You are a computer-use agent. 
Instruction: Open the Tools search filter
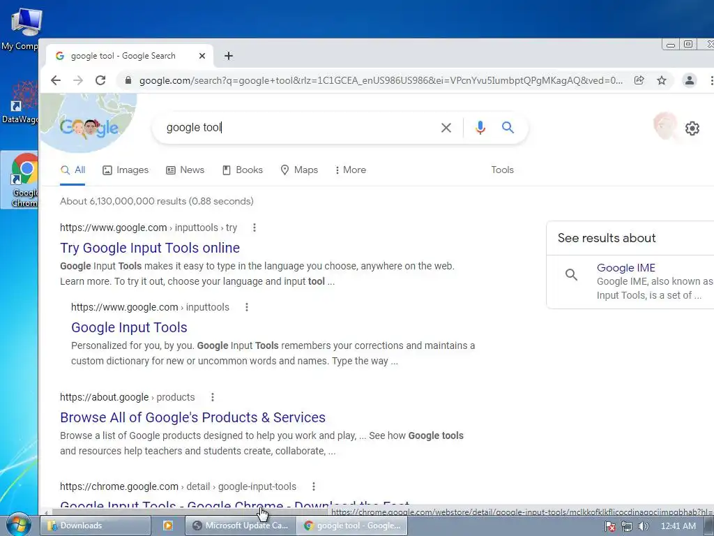(502, 170)
